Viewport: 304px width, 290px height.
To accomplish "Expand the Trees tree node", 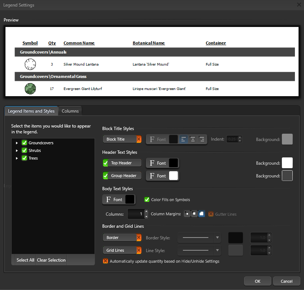I will [x=17, y=158].
